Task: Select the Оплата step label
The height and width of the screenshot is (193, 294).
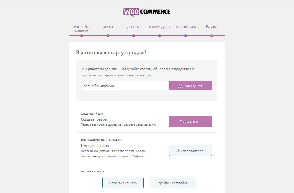Action: coord(108,27)
